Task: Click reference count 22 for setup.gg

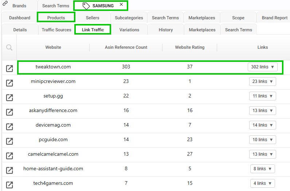Action: click(x=126, y=96)
